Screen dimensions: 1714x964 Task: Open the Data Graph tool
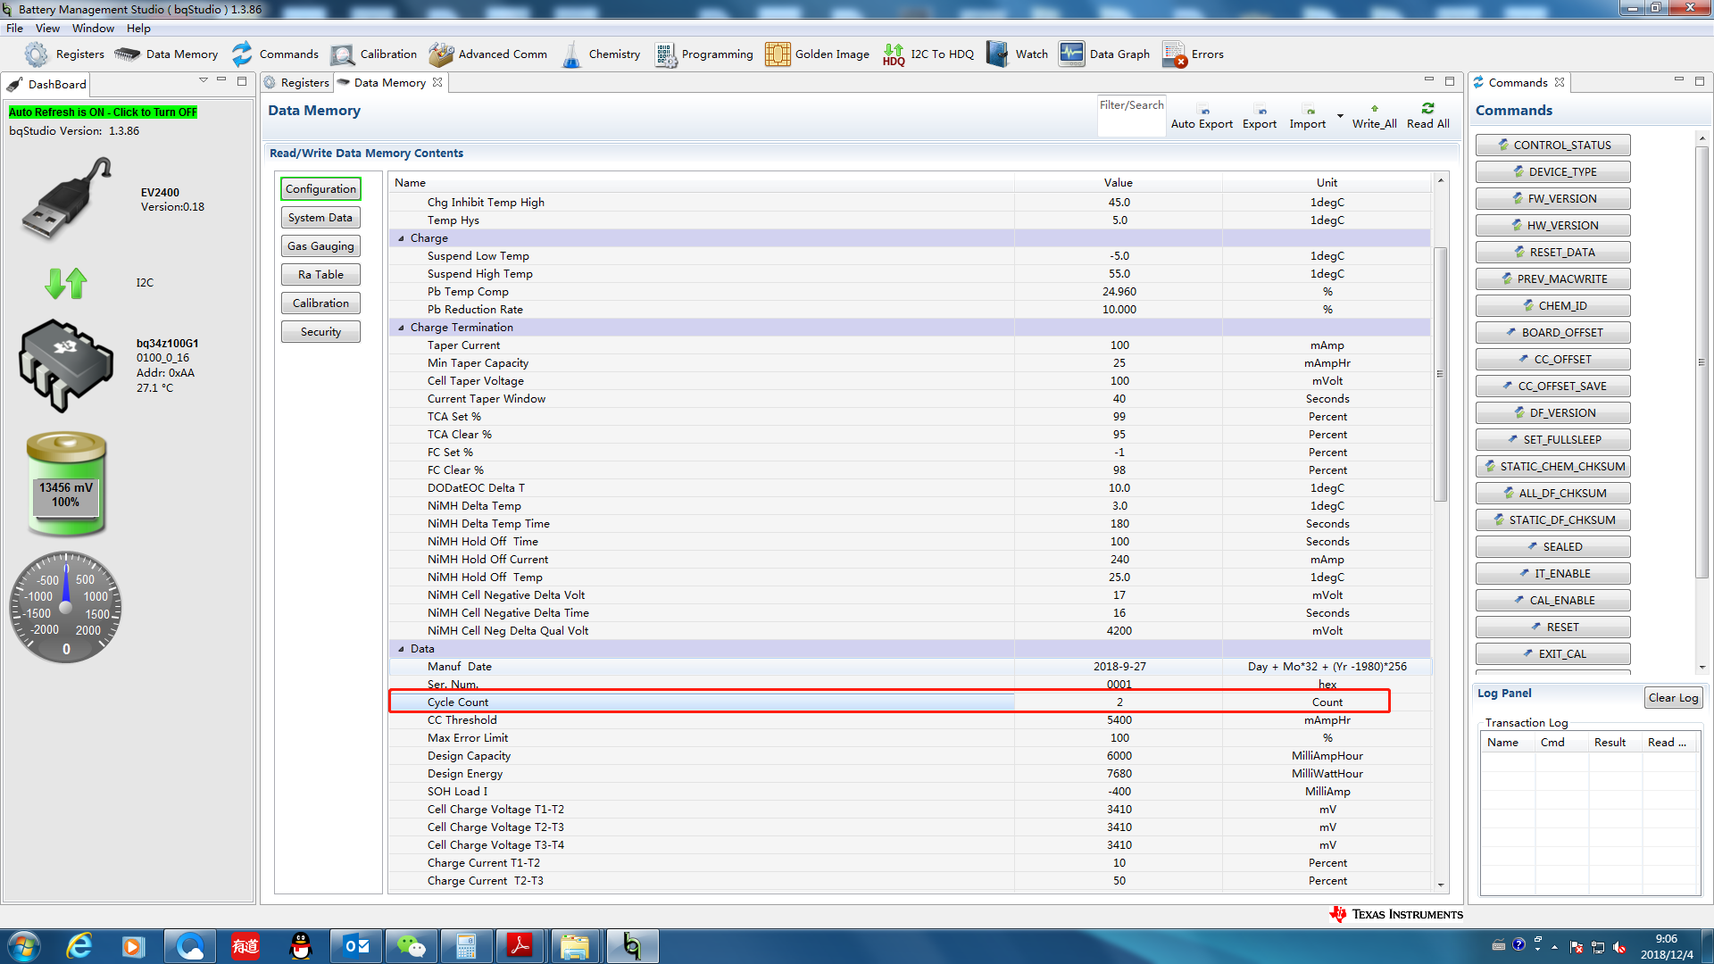pyautogui.click(x=1071, y=54)
